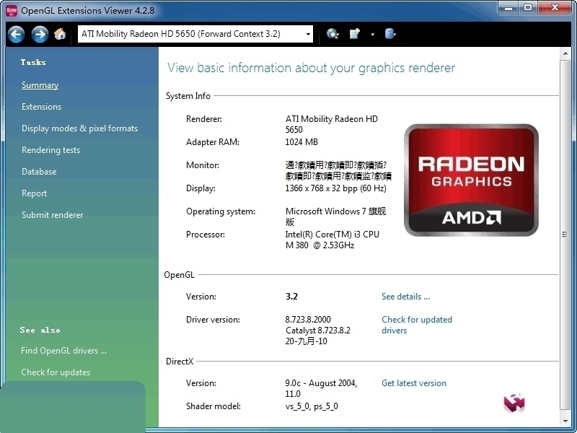
Task: Select Rendering tests in the Tasks list
Action: [50, 150]
